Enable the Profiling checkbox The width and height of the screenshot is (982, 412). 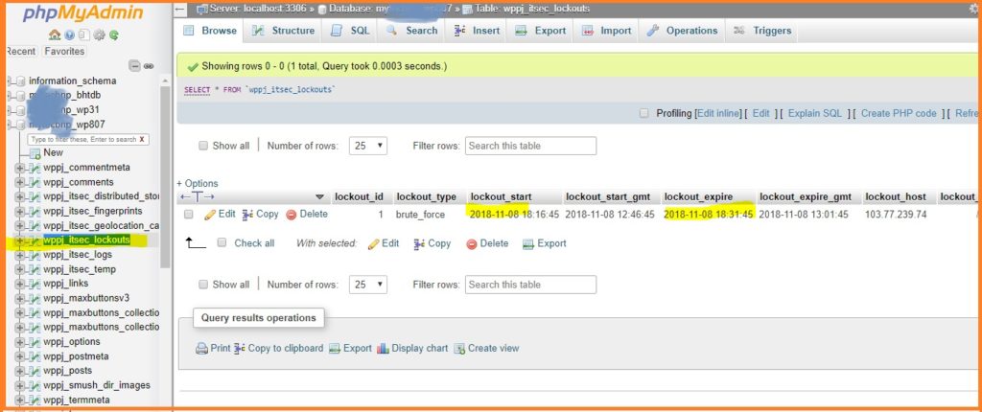pyautogui.click(x=643, y=113)
